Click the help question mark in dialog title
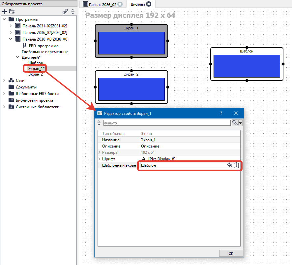 (221, 113)
